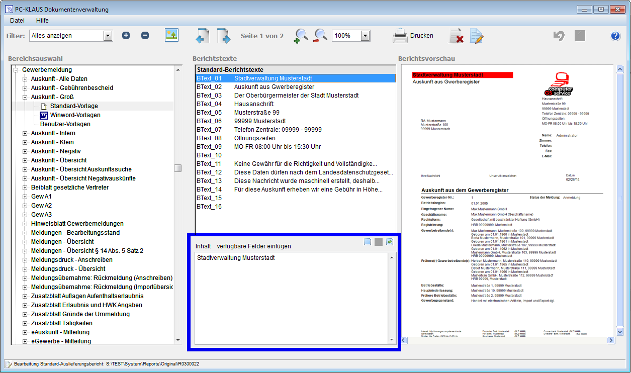Click the green arrow icon above content box
Image resolution: width=631 pixels, height=373 pixels.
tap(390, 242)
